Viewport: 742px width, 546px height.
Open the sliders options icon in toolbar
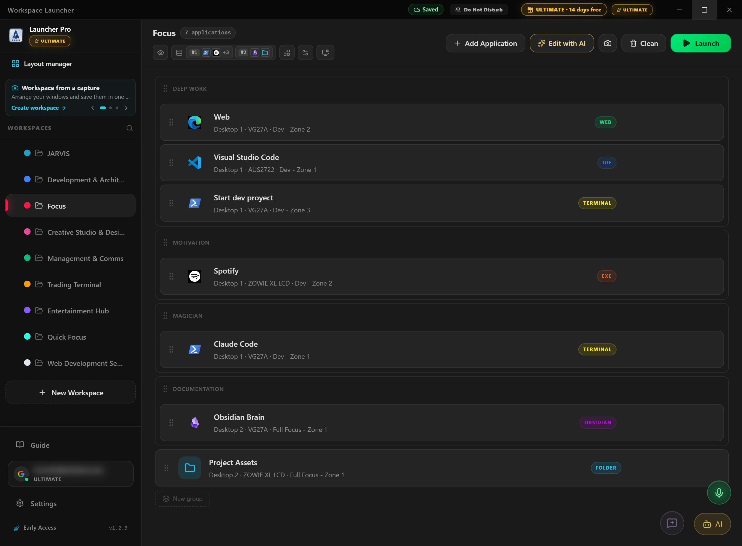click(305, 52)
